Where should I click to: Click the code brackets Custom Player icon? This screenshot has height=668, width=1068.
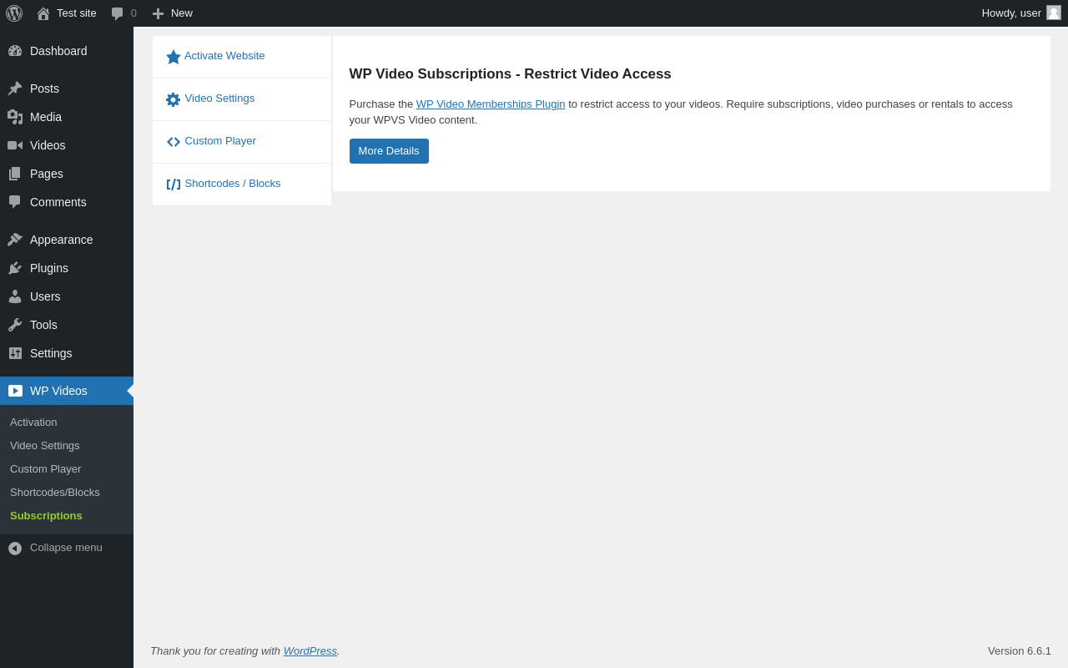coord(174,142)
